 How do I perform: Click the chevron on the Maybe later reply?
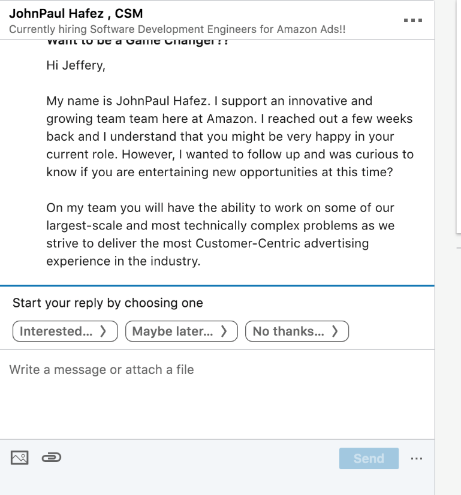pyautogui.click(x=224, y=331)
